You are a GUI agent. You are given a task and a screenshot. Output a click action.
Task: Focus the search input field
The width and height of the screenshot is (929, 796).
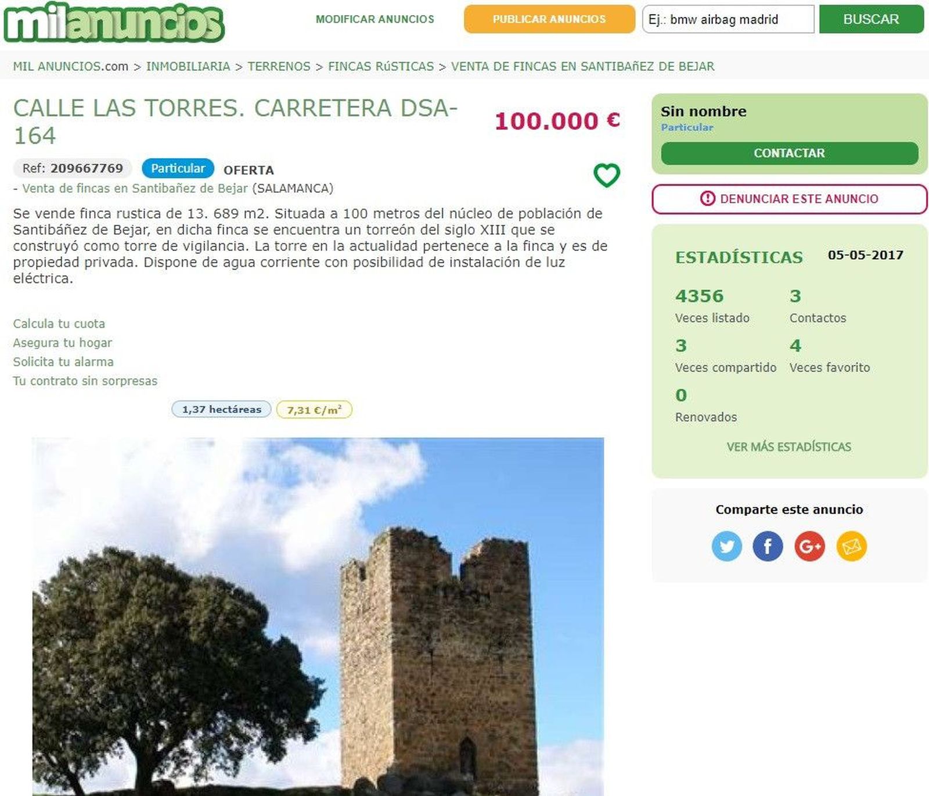click(x=728, y=19)
